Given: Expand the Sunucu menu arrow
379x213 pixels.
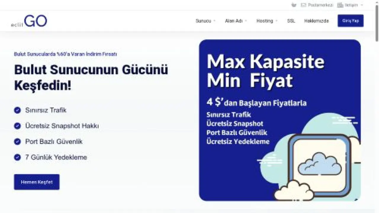Looking at the screenshot, I should tap(214, 21).
